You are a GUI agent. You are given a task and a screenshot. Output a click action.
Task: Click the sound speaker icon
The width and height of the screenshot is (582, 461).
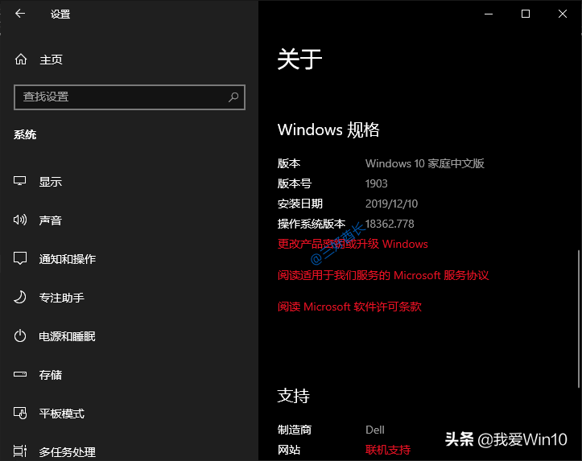point(20,220)
